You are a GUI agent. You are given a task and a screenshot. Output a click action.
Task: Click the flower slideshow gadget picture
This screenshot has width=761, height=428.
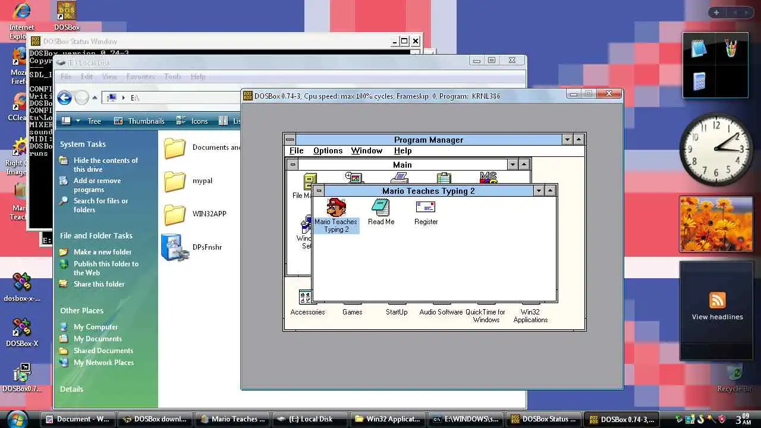(716, 224)
